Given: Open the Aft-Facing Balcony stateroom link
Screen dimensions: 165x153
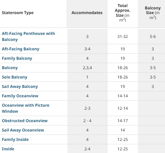Looking at the screenshot, I should [20, 49].
